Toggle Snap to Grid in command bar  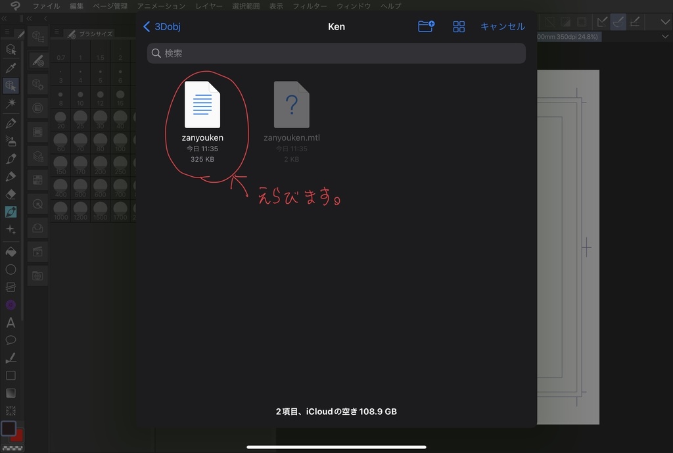(x=635, y=22)
